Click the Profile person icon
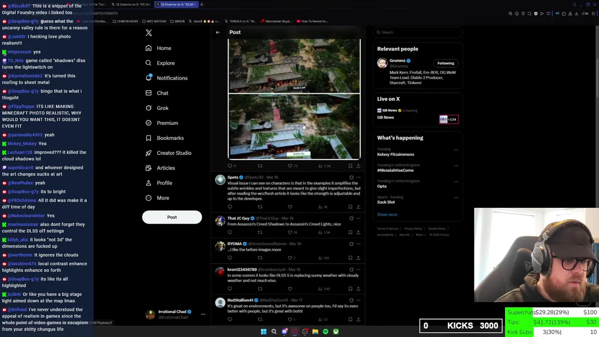Image resolution: width=599 pixels, height=337 pixels. [x=148, y=183]
